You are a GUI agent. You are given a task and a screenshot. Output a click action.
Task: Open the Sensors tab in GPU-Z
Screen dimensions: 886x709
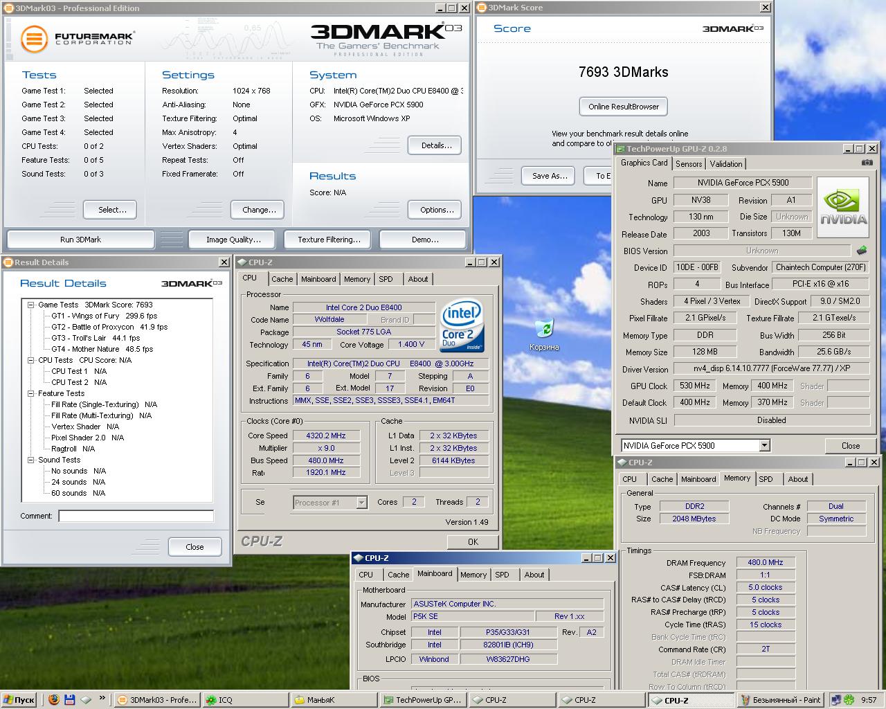[x=689, y=164]
